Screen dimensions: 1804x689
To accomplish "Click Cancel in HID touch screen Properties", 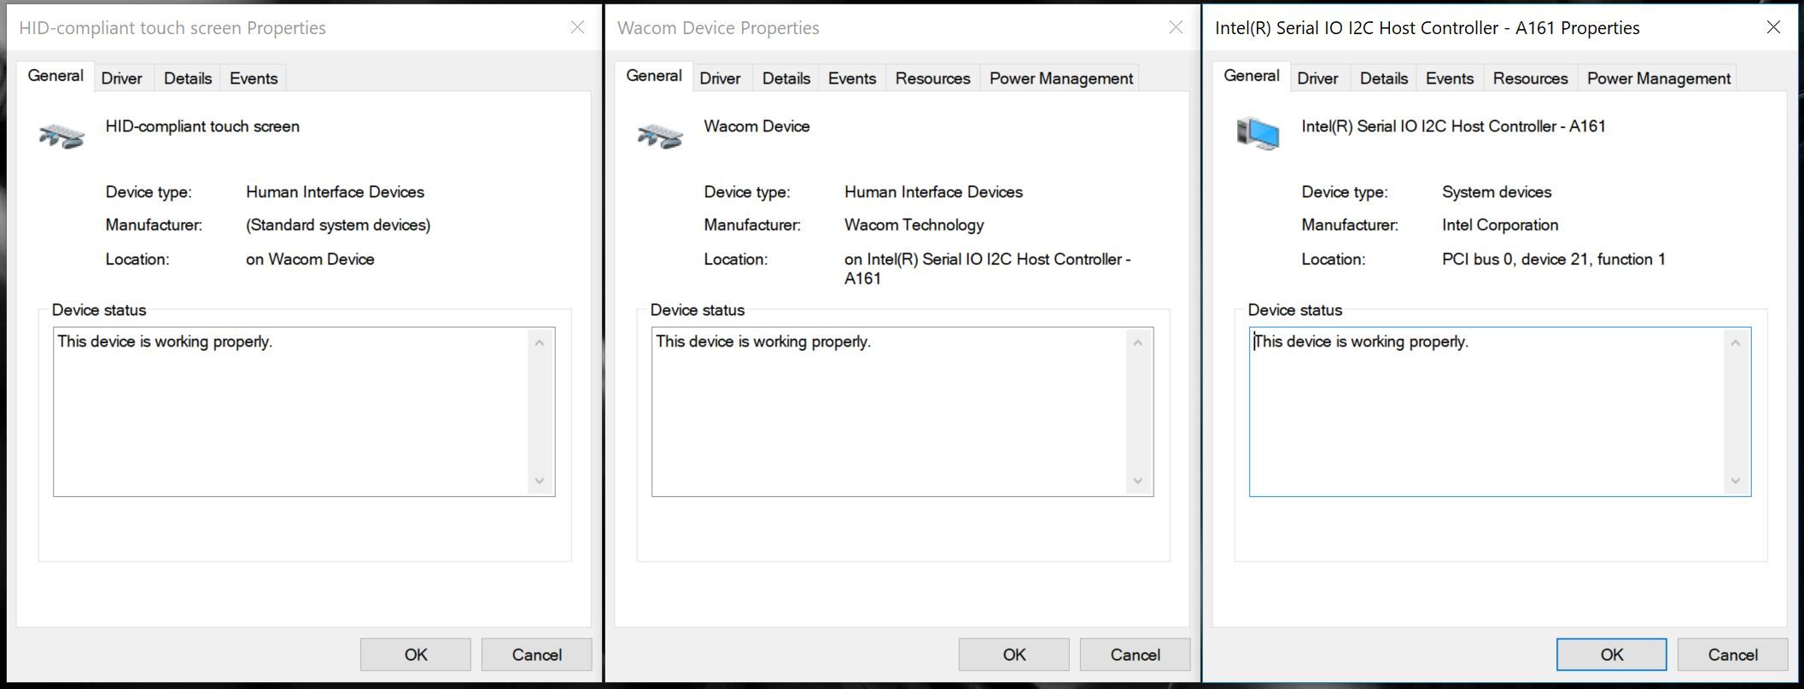I will (x=537, y=655).
